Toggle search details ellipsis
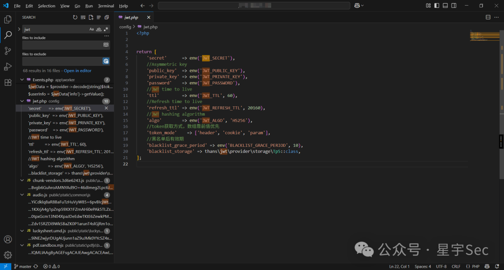This screenshot has height=270, width=504. (106, 36)
